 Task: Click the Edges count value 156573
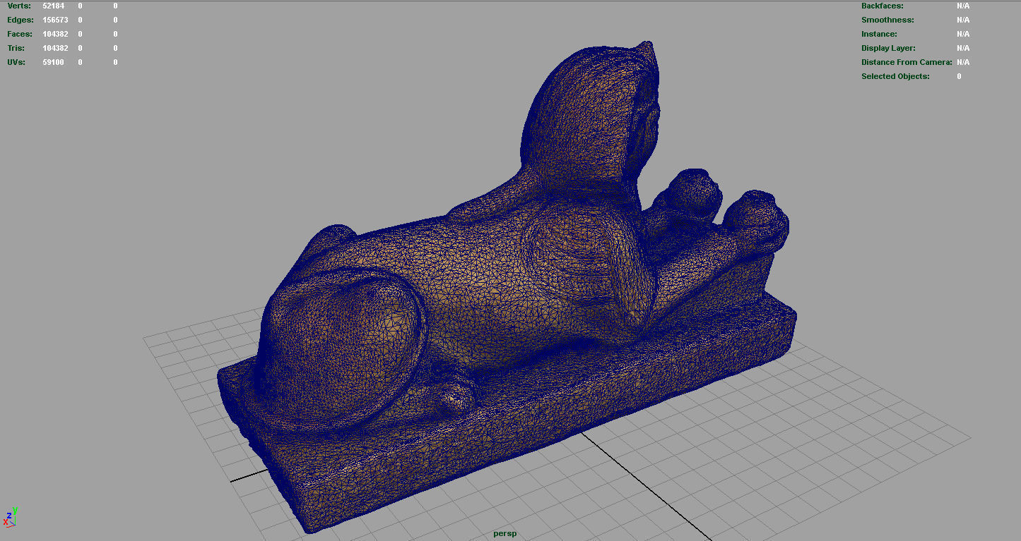55,20
